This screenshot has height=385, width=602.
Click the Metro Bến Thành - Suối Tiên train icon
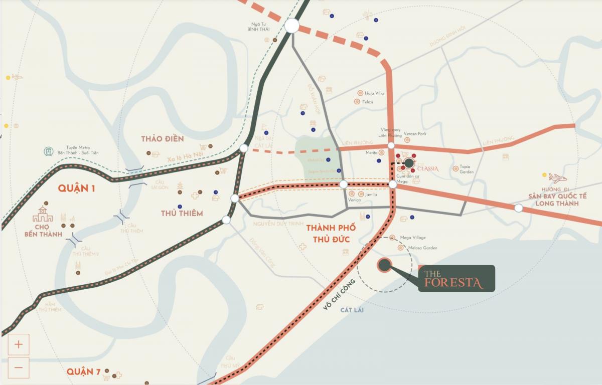pos(49,150)
